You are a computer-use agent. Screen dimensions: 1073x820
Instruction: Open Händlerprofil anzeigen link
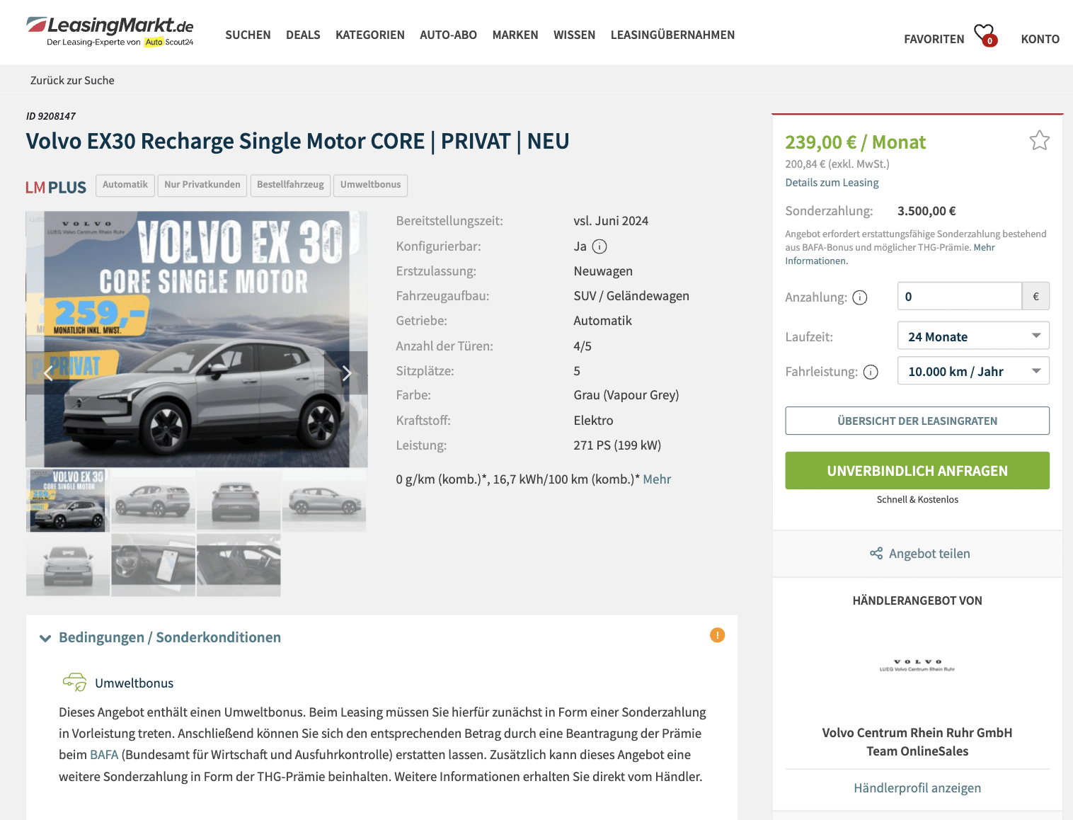[917, 788]
